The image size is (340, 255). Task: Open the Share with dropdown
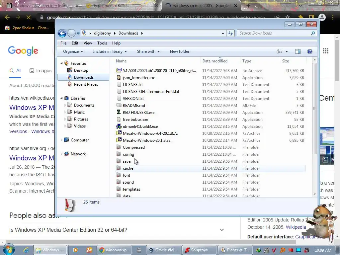click(x=148, y=51)
